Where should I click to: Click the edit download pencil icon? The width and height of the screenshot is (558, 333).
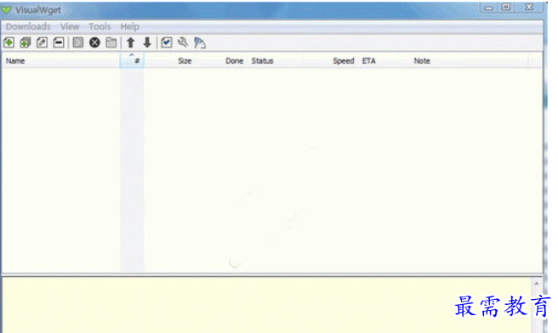click(x=42, y=42)
